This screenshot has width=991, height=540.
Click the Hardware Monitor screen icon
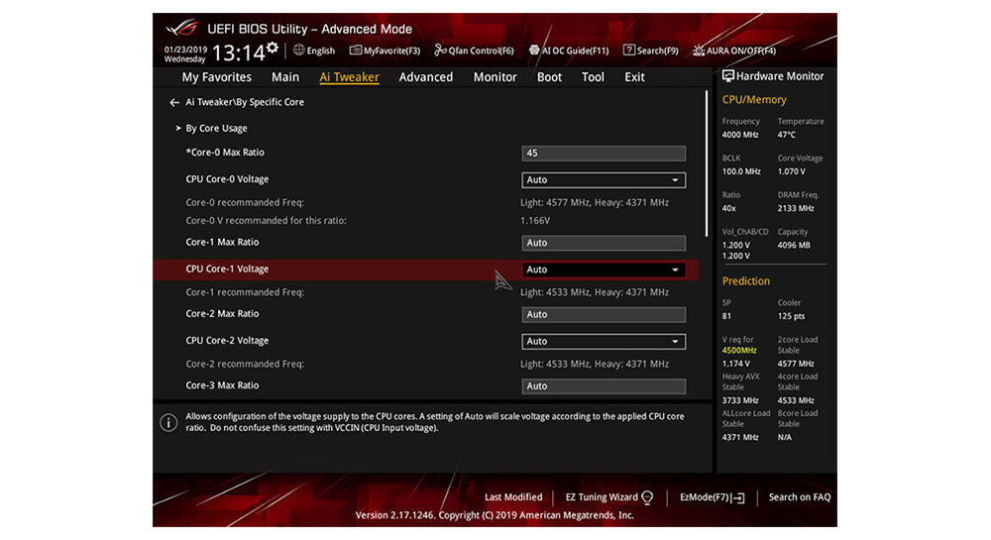coord(728,76)
